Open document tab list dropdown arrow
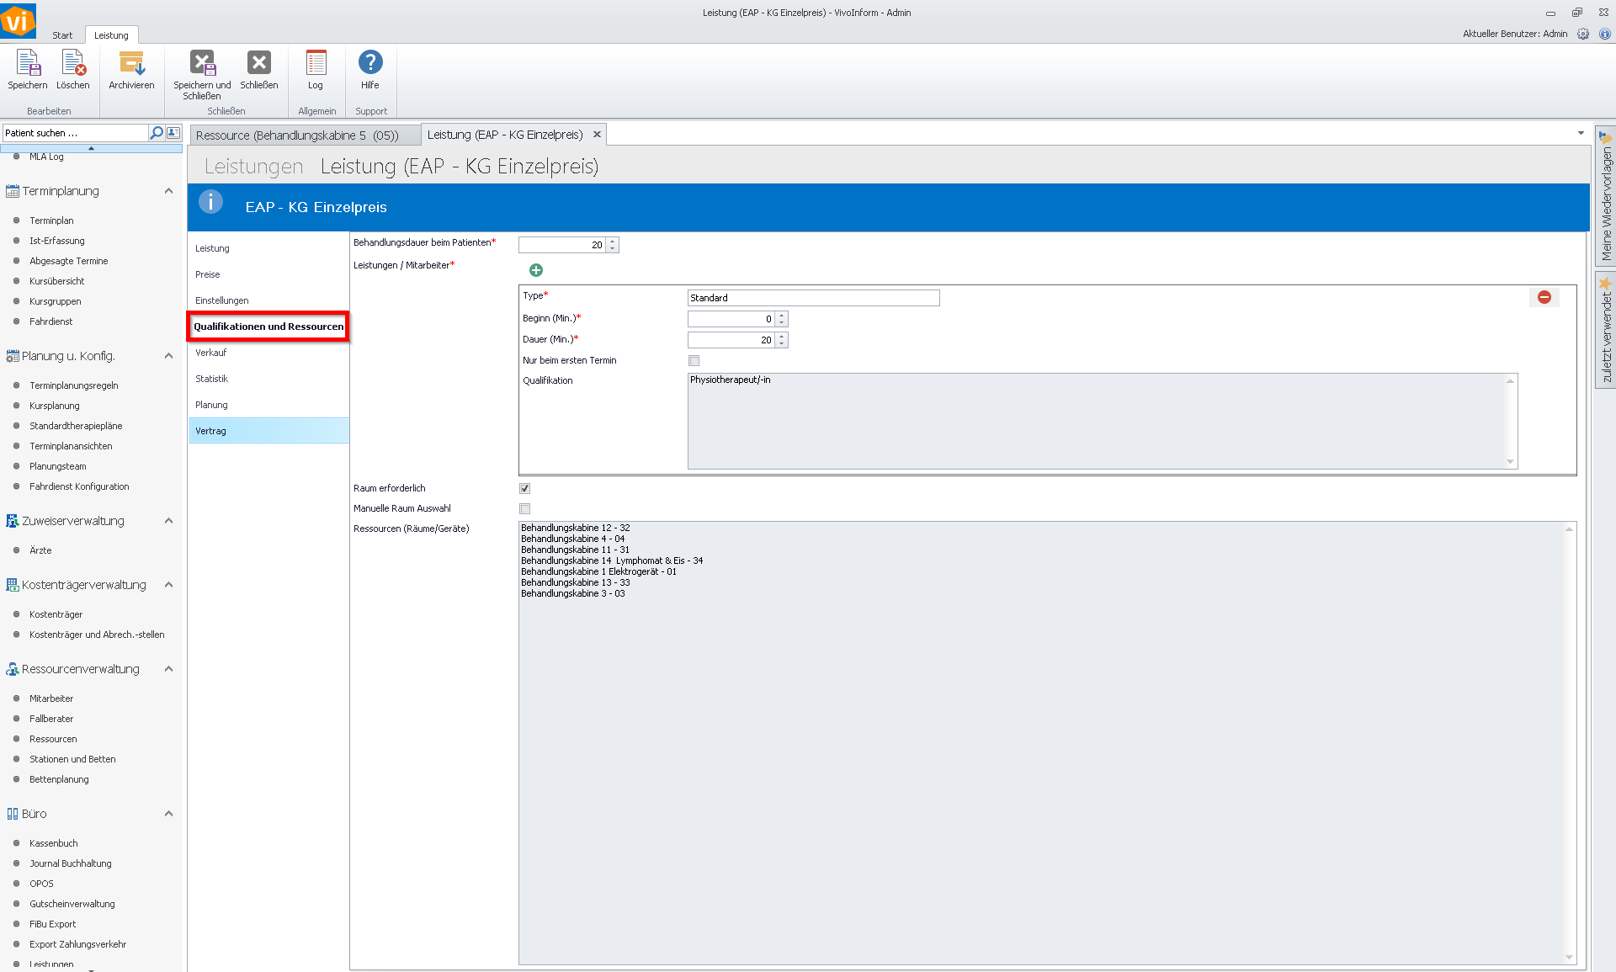 tap(1581, 133)
